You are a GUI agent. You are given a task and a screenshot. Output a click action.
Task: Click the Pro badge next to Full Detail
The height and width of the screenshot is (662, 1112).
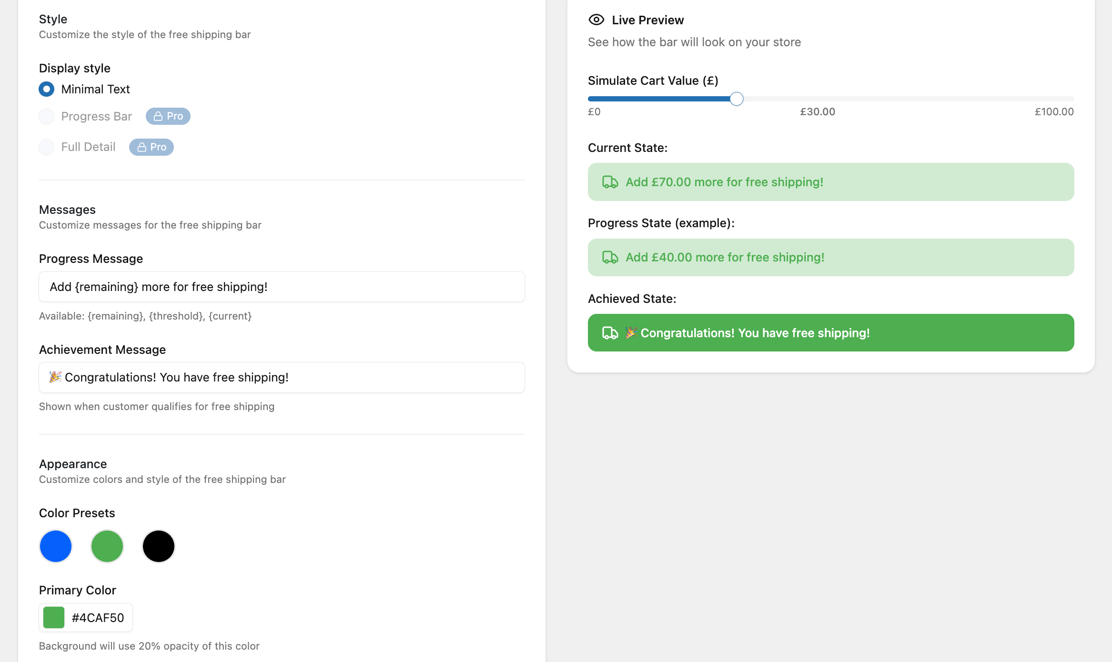(x=151, y=147)
